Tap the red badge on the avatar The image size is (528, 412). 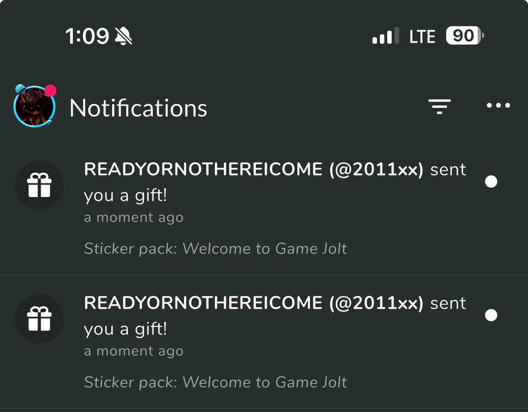point(50,91)
